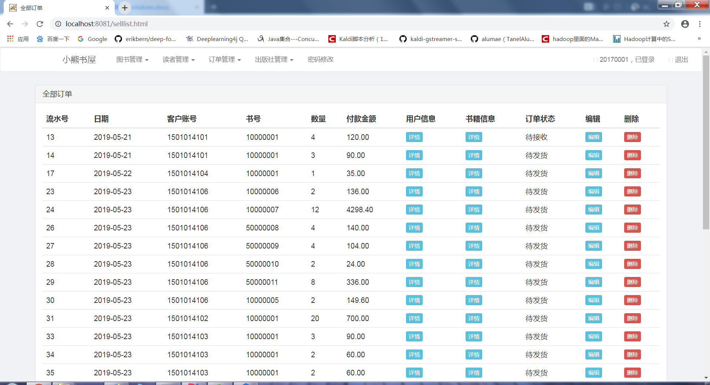View 用户信息 详情 for order 23
710x385 pixels.
414,192
